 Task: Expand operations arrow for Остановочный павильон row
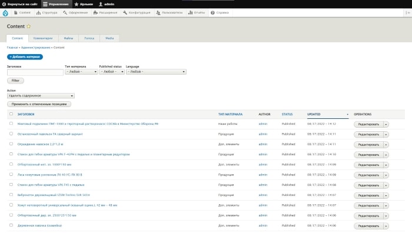[386, 135]
